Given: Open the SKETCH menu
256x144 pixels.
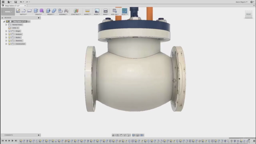Looking at the screenshot, I should [x=23, y=14].
